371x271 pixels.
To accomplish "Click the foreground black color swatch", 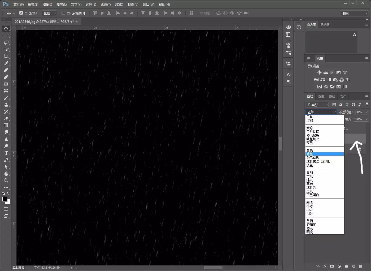I will click(x=5, y=199).
